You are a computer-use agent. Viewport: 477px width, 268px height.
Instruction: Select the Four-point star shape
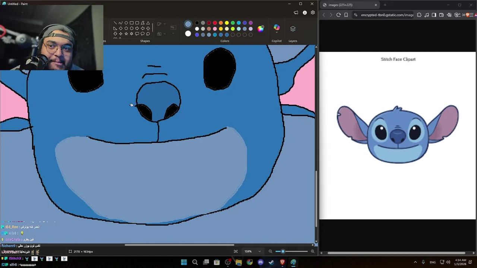(x=121, y=34)
